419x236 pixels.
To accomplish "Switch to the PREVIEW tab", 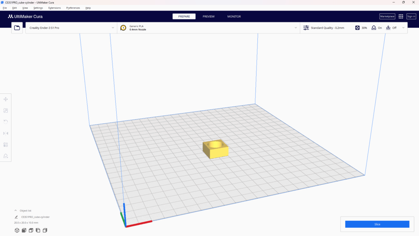I will point(209,16).
